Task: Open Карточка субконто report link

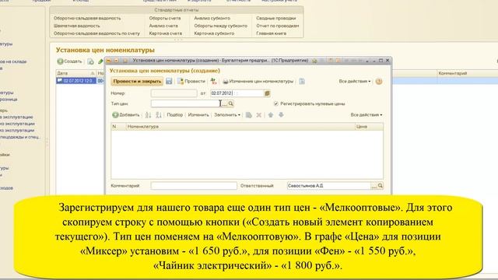Action: (x=214, y=33)
